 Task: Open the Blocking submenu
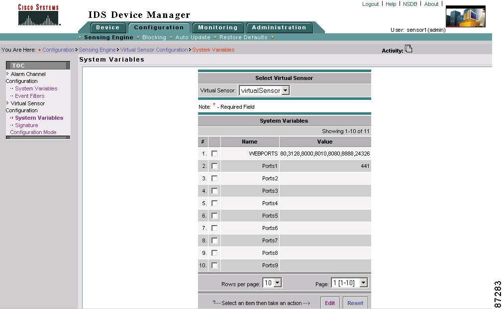tap(154, 37)
